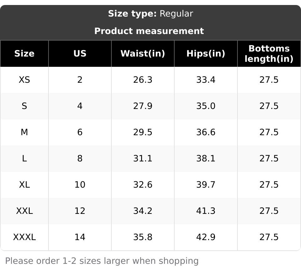Select the XXXL size cell
The width and height of the screenshot is (301, 271).
(24, 237)
